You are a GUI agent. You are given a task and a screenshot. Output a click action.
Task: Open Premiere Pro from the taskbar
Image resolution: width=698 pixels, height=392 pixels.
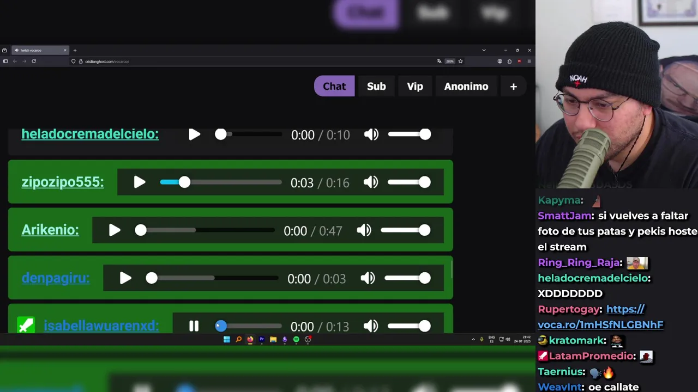[262, 339]
